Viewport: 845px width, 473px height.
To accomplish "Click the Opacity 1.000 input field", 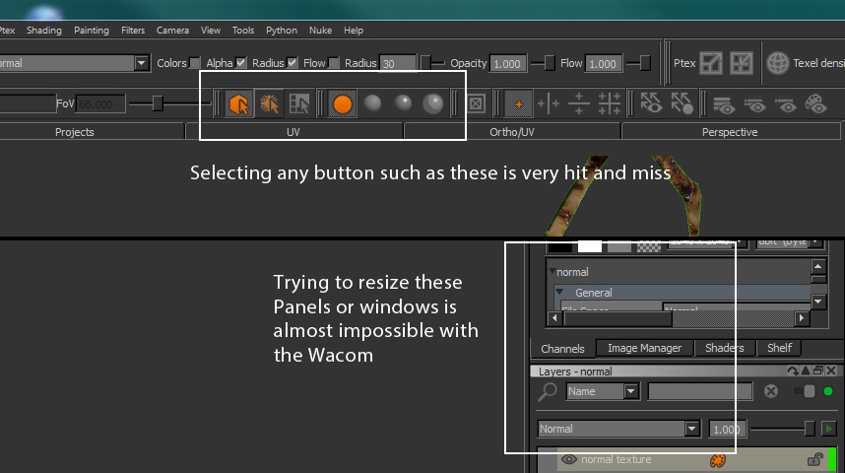I will 507,64.
